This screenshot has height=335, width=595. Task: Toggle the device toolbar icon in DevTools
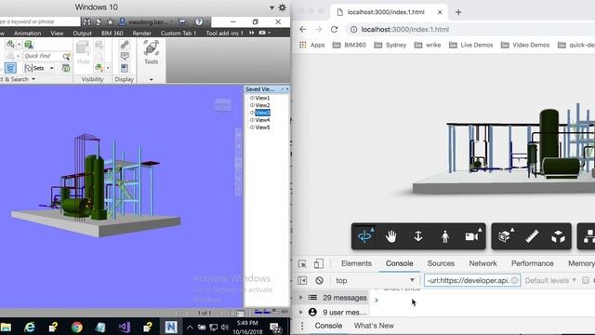[x=319, y=263]
